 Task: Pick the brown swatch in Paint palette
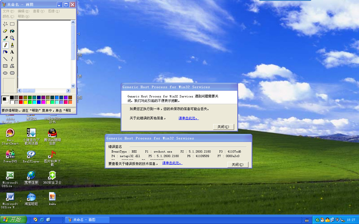coord(70,97)
